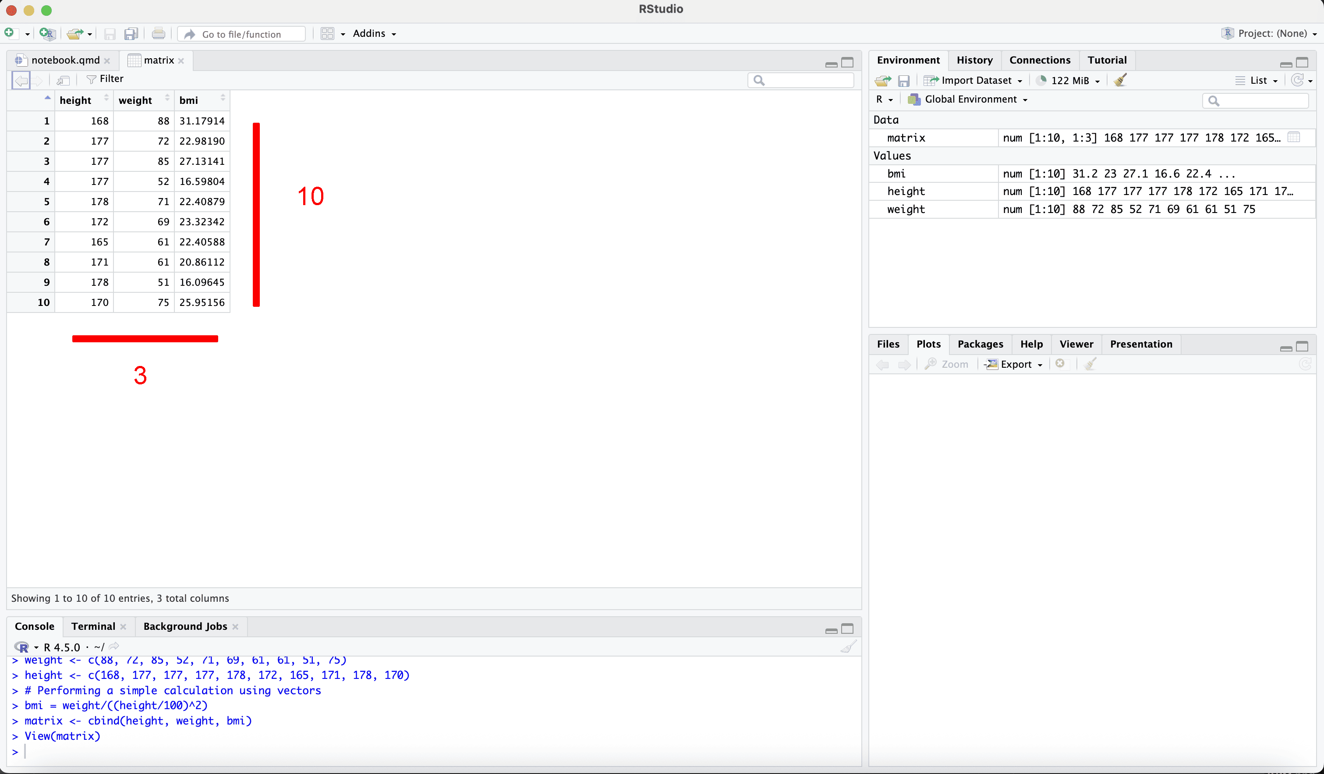This screenshot has height=774, width=1324.
Task: Sort by the bmi column header
Action: click(x=189, y=100)
